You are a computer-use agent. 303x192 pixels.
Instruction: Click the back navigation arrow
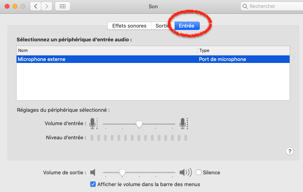point(36,6)
